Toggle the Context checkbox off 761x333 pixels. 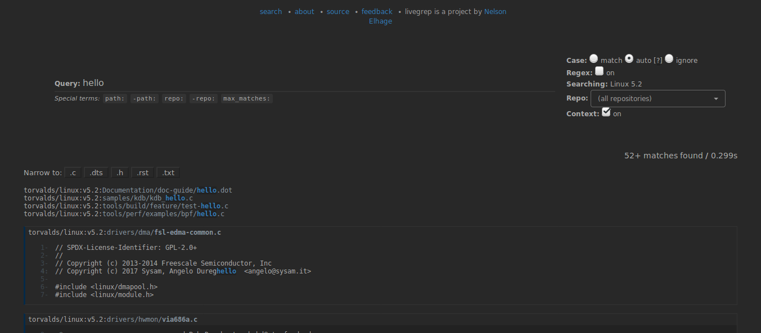coord(606,112)
